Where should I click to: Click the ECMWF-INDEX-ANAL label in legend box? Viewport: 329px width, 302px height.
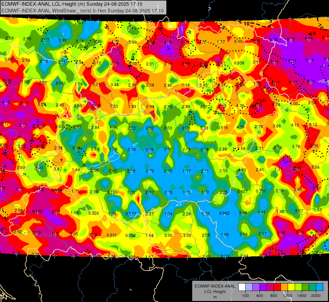tap(215, 286)
